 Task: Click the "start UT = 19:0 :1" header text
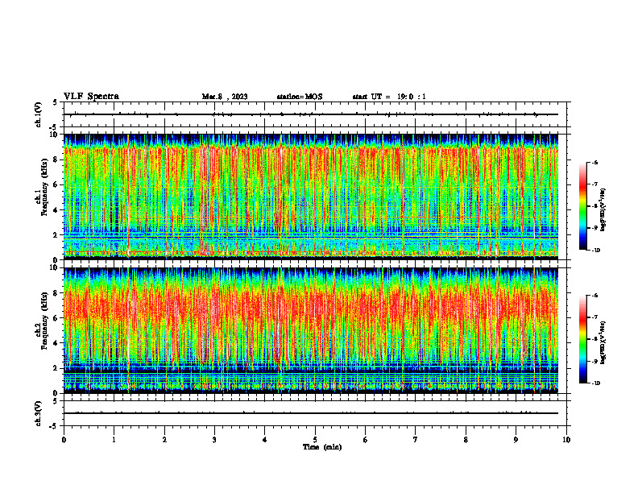389,97
